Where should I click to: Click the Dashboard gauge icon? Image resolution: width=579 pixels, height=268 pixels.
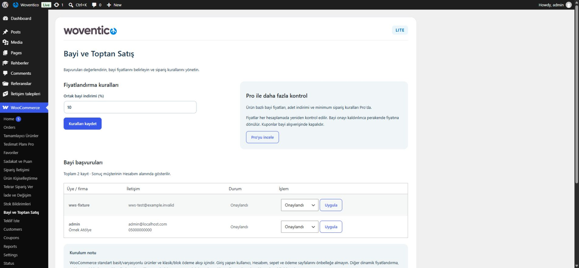point(5,19)
